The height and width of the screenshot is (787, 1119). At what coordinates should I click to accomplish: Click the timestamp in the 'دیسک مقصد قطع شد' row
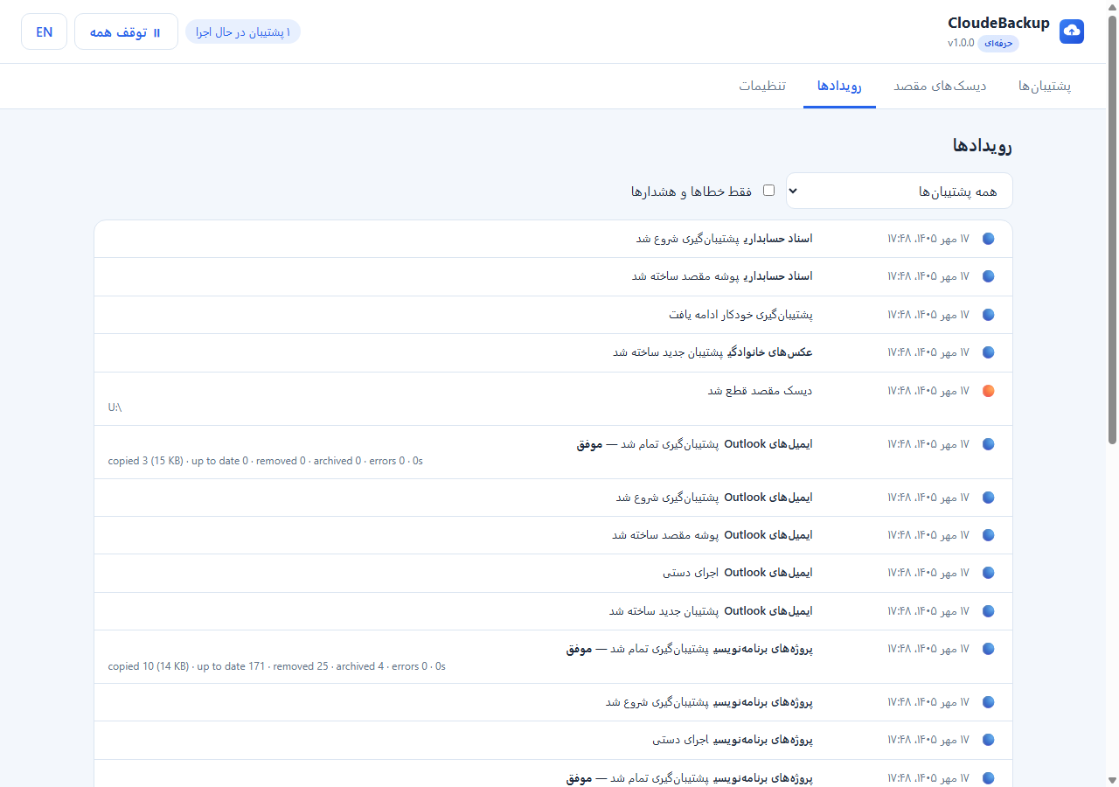click(x=928, y=391)
